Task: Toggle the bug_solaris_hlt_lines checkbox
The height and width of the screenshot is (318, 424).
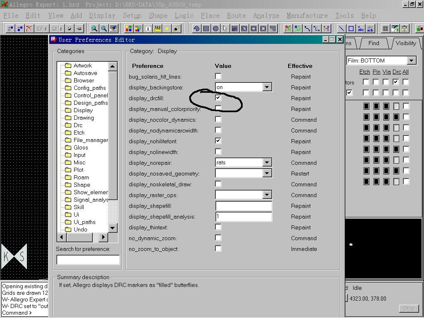Action: pyautogui.click(x=218, y=76)
